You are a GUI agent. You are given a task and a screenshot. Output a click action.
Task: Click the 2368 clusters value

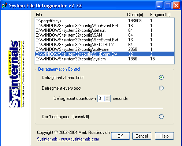coord(133,49)
